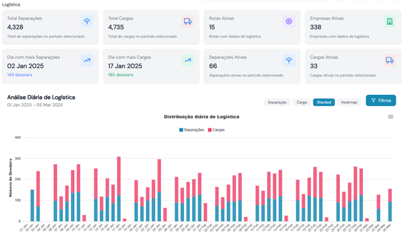This screenshot has height=235, width=402.
Task: Click the 400 y-axis label
Action: pos(18,138)
